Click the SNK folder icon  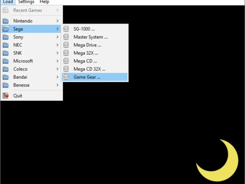6,53
